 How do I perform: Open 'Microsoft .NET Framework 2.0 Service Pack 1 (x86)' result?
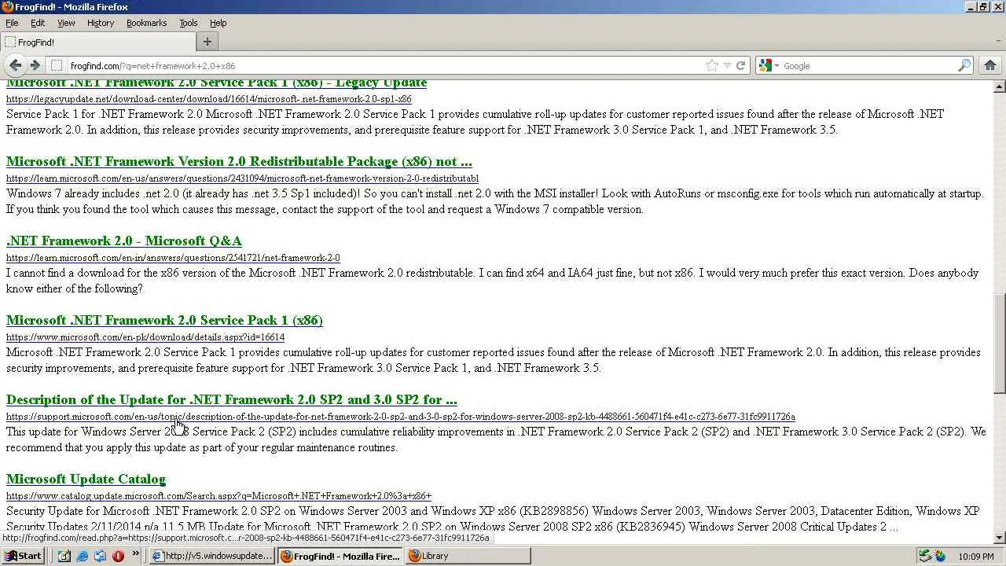coord(164,321)
